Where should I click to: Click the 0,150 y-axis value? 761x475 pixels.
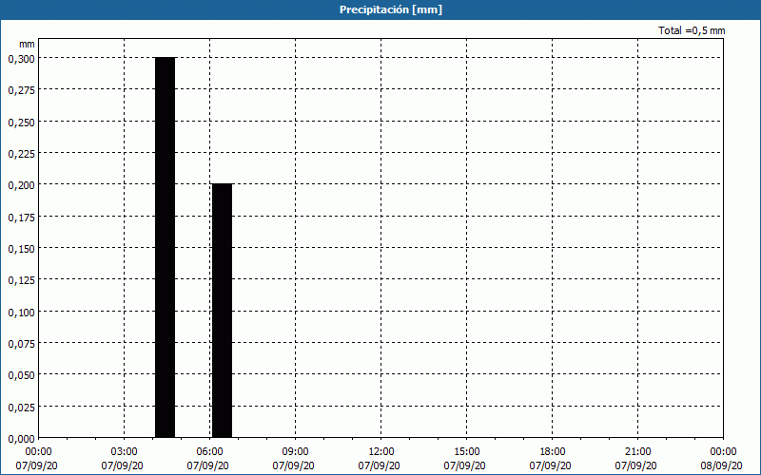[21, 249]
